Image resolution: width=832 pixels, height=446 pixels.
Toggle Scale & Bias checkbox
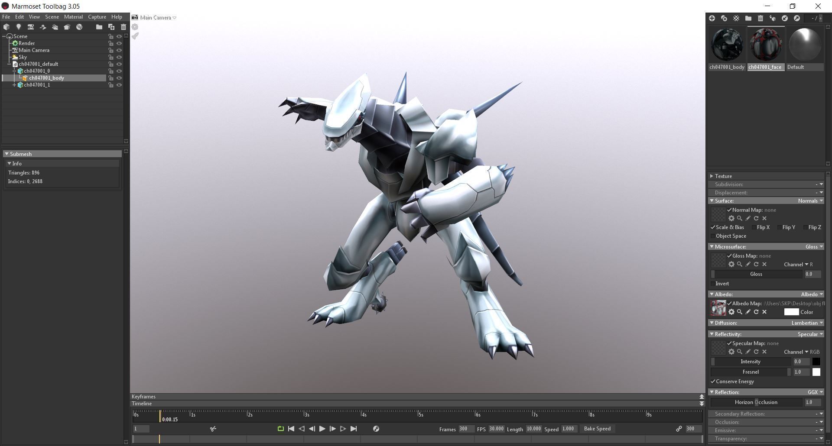pyautogui.click(x=713, y=227)
